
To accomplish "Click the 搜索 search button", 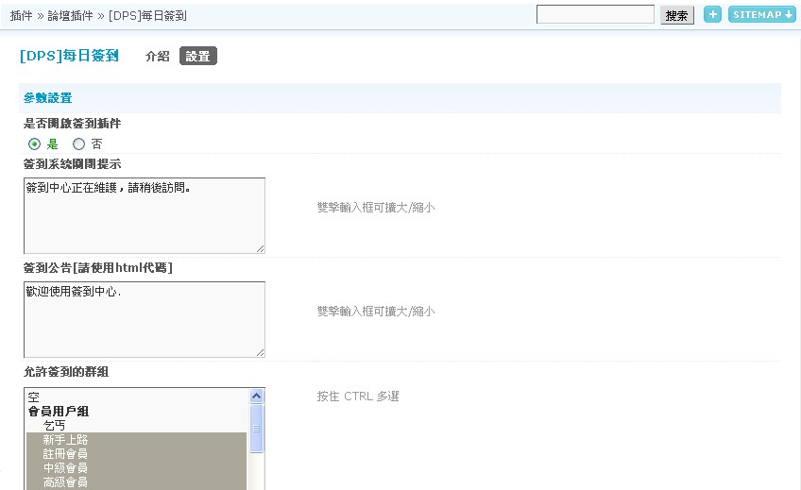I will (677, 16).
